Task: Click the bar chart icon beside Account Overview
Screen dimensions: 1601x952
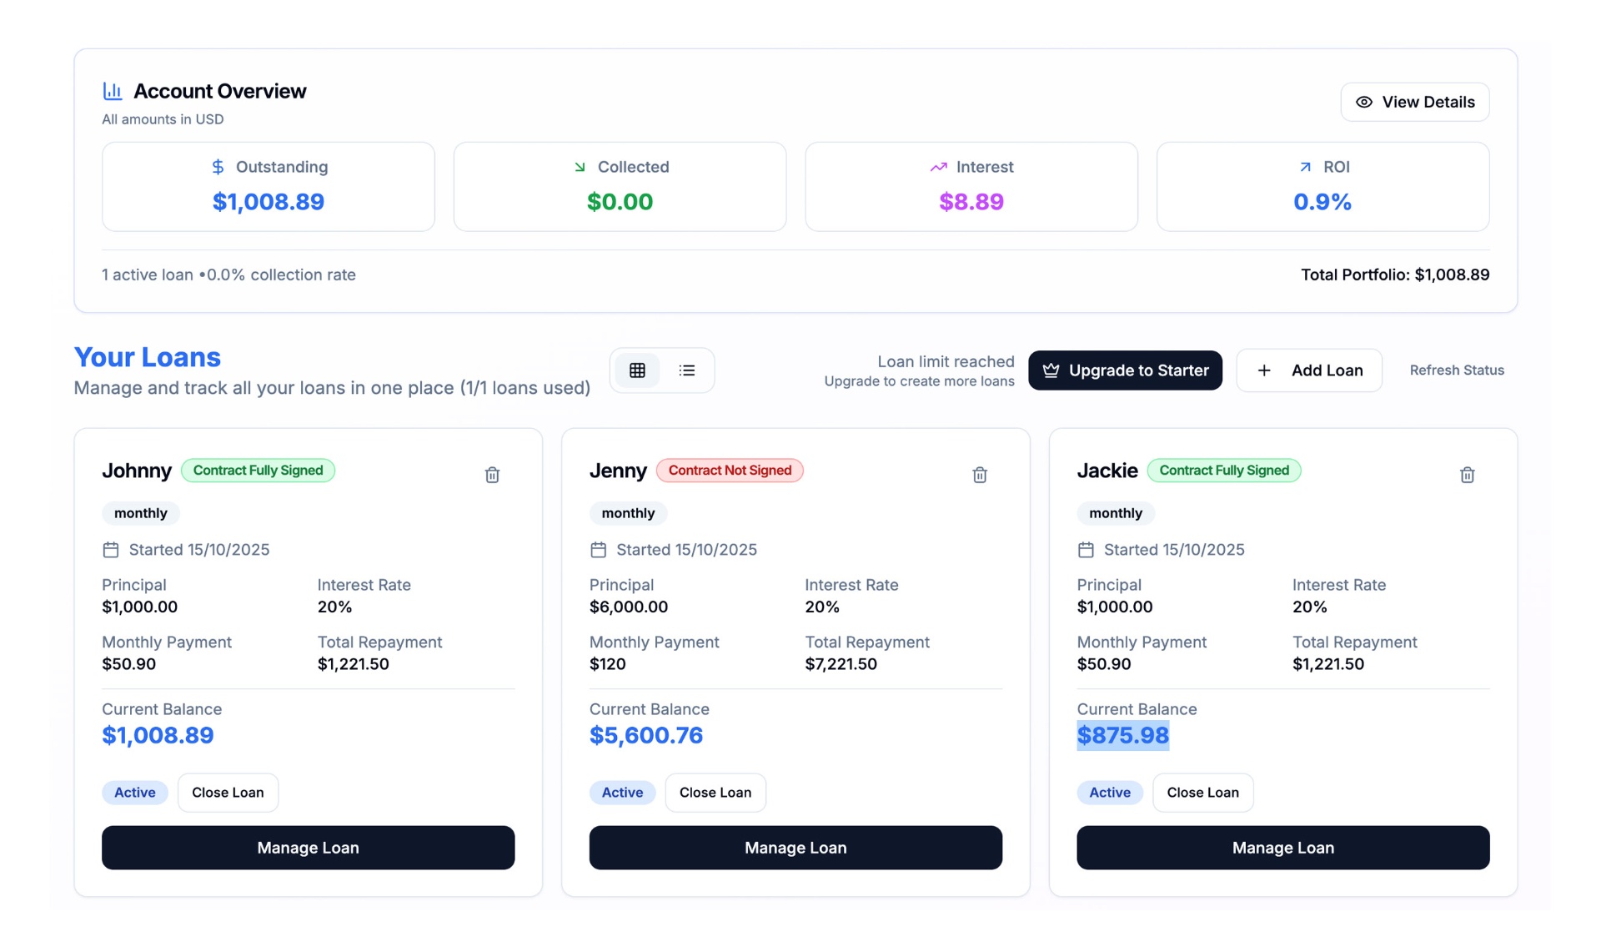Action: click(x=113, y=90)
